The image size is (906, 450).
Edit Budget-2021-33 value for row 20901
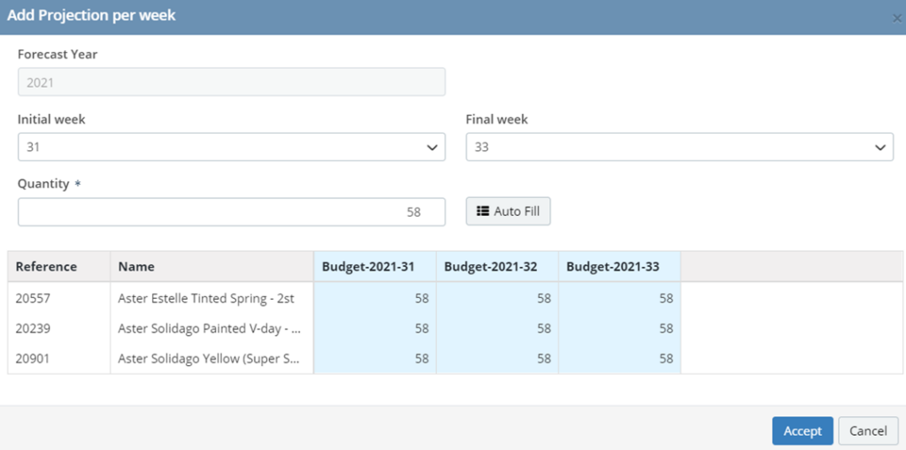pyautogui.click(x=620, y=358)
